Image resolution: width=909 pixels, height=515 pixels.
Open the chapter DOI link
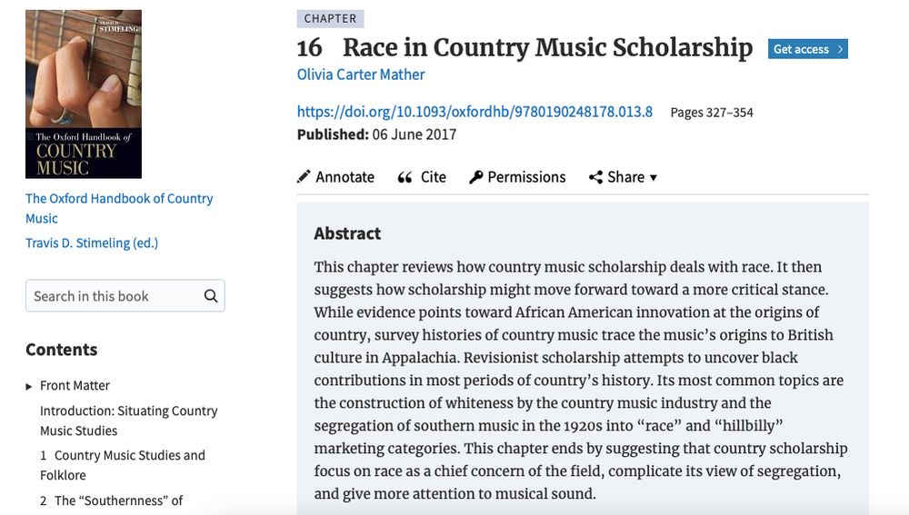click(474, 112)
